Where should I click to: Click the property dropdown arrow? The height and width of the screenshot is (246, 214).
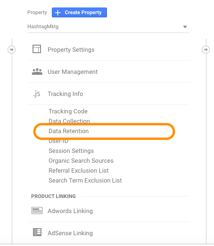point(185,27)
